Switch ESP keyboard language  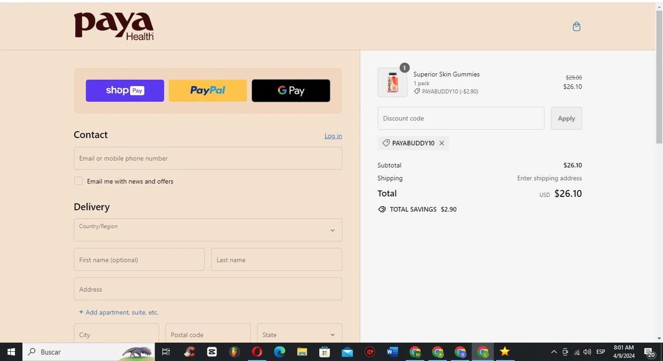(x=601, y=352)
